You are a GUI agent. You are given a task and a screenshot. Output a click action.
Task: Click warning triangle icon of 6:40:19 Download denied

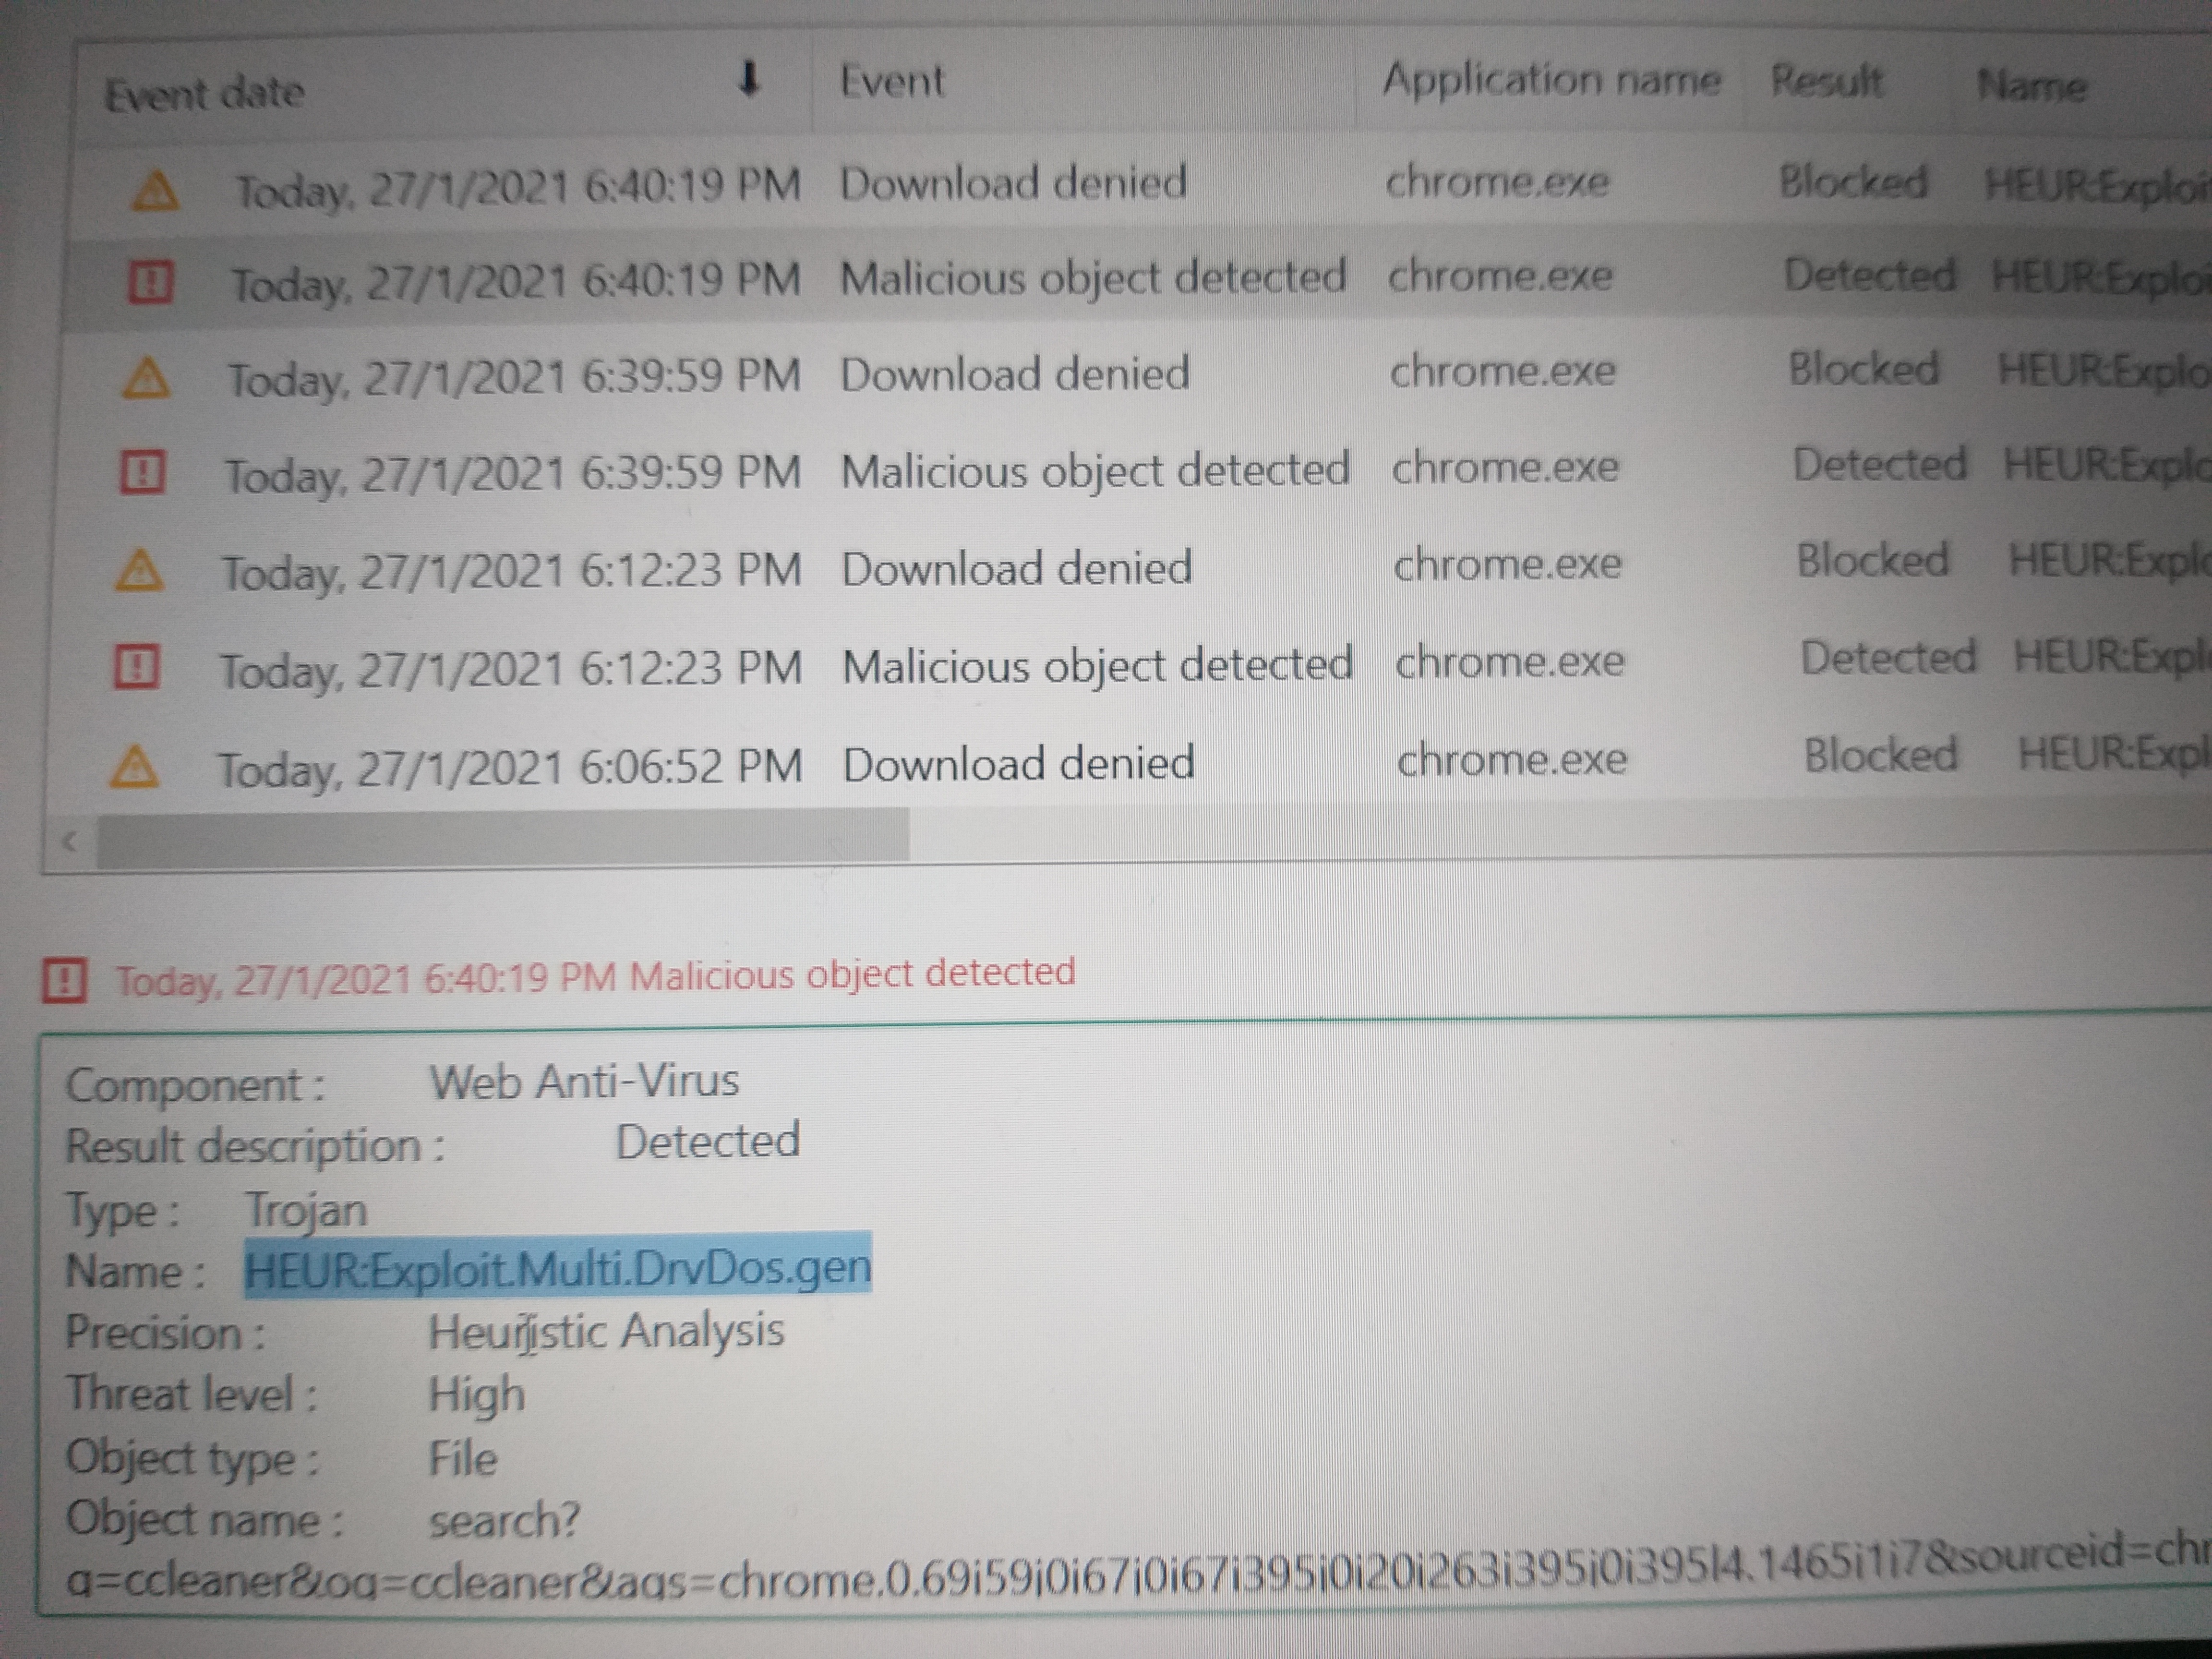click(x=155, y=190)
